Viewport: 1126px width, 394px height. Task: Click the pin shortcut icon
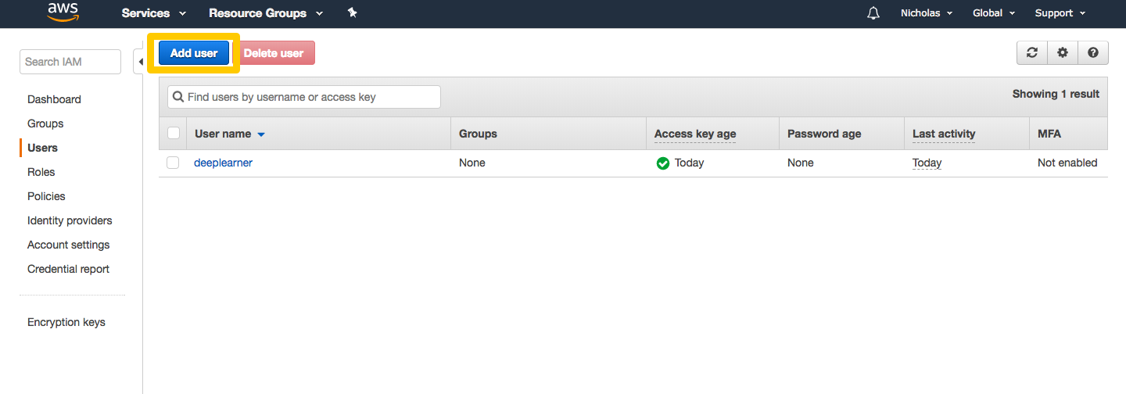(x=352, y=13)
